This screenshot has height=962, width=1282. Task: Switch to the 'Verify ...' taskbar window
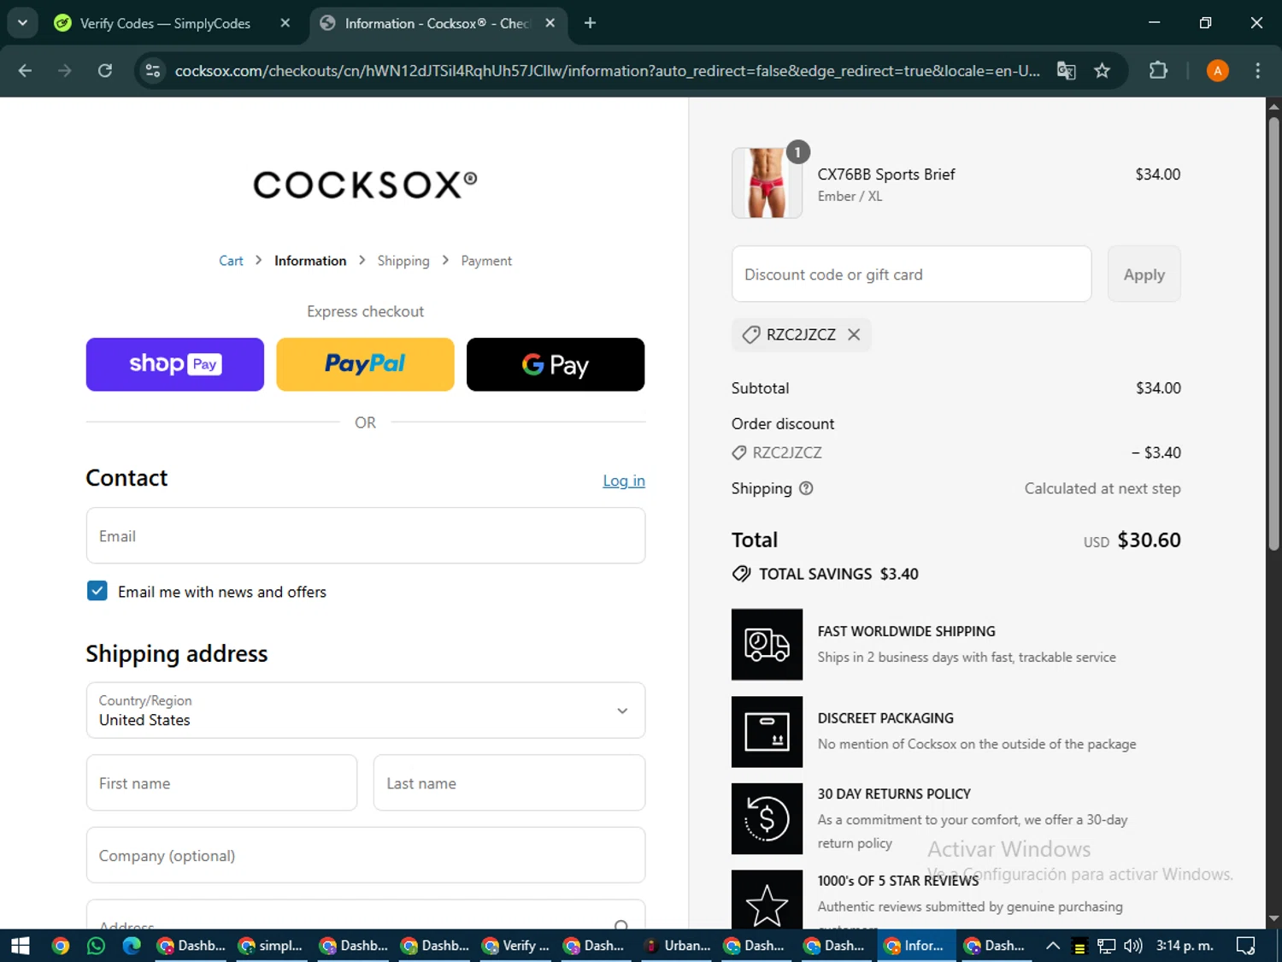tap(515, 946)
